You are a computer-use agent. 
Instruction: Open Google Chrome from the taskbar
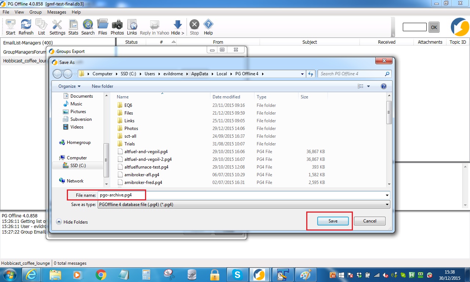pos(101,275)
